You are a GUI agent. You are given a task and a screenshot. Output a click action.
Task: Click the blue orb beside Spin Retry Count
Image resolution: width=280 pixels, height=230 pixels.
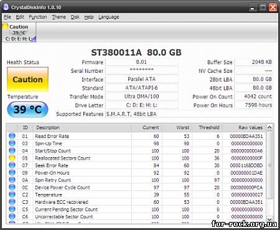(x=12, y=180)
